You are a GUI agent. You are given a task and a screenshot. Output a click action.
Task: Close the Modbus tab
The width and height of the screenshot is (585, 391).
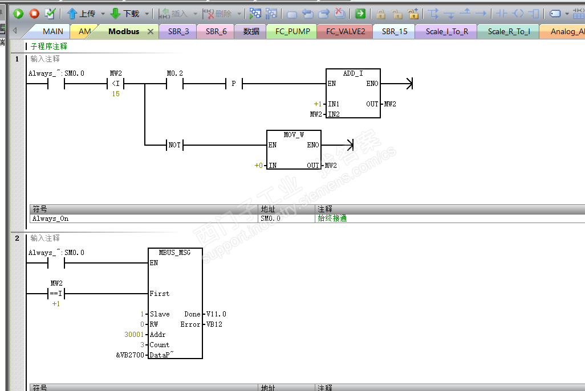[x=151, y=32]
